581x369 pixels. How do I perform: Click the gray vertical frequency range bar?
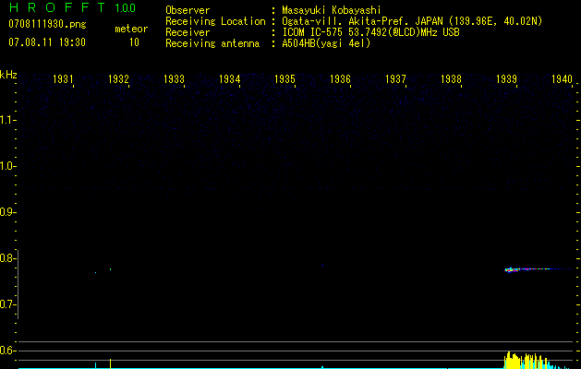tap(18, 284)
